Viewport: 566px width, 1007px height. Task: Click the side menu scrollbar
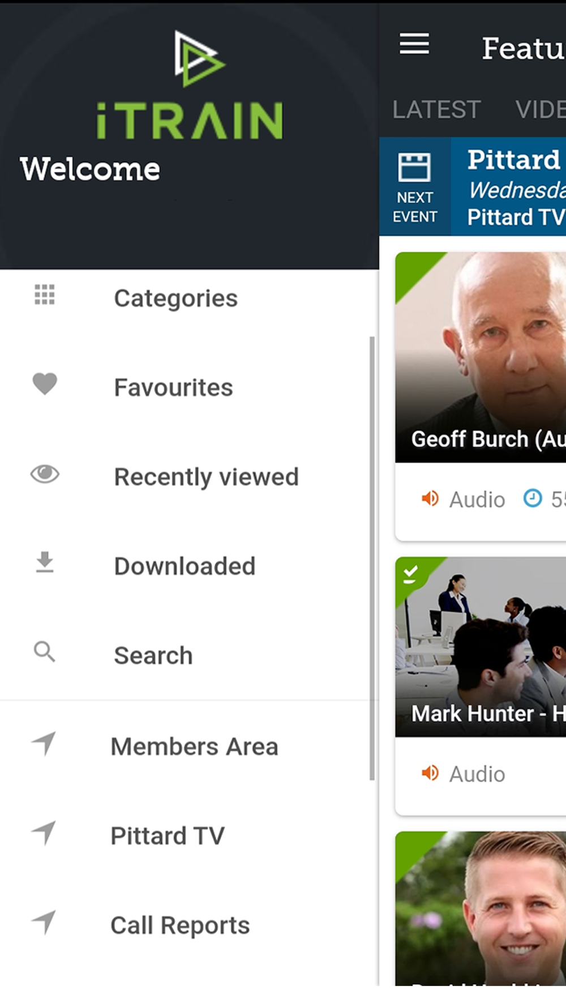pyautogui.click(x=372, y=558)
